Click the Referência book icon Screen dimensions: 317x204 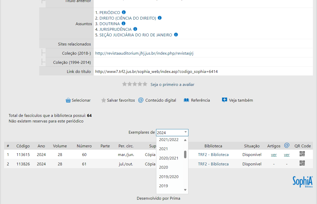[186, 100]
